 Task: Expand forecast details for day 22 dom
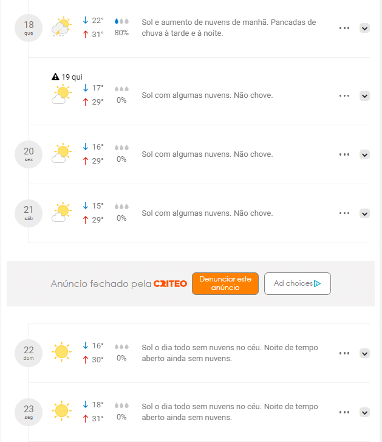[364, 353]
